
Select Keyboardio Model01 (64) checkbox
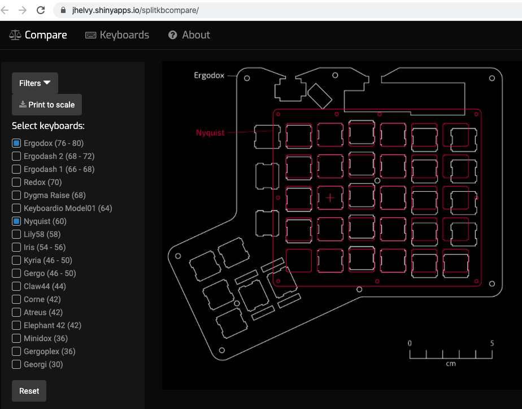pyautogui.click(x=16, y=208)
